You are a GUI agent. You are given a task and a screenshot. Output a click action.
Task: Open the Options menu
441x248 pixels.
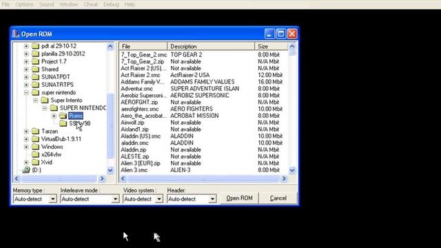[x=24, y=4]
